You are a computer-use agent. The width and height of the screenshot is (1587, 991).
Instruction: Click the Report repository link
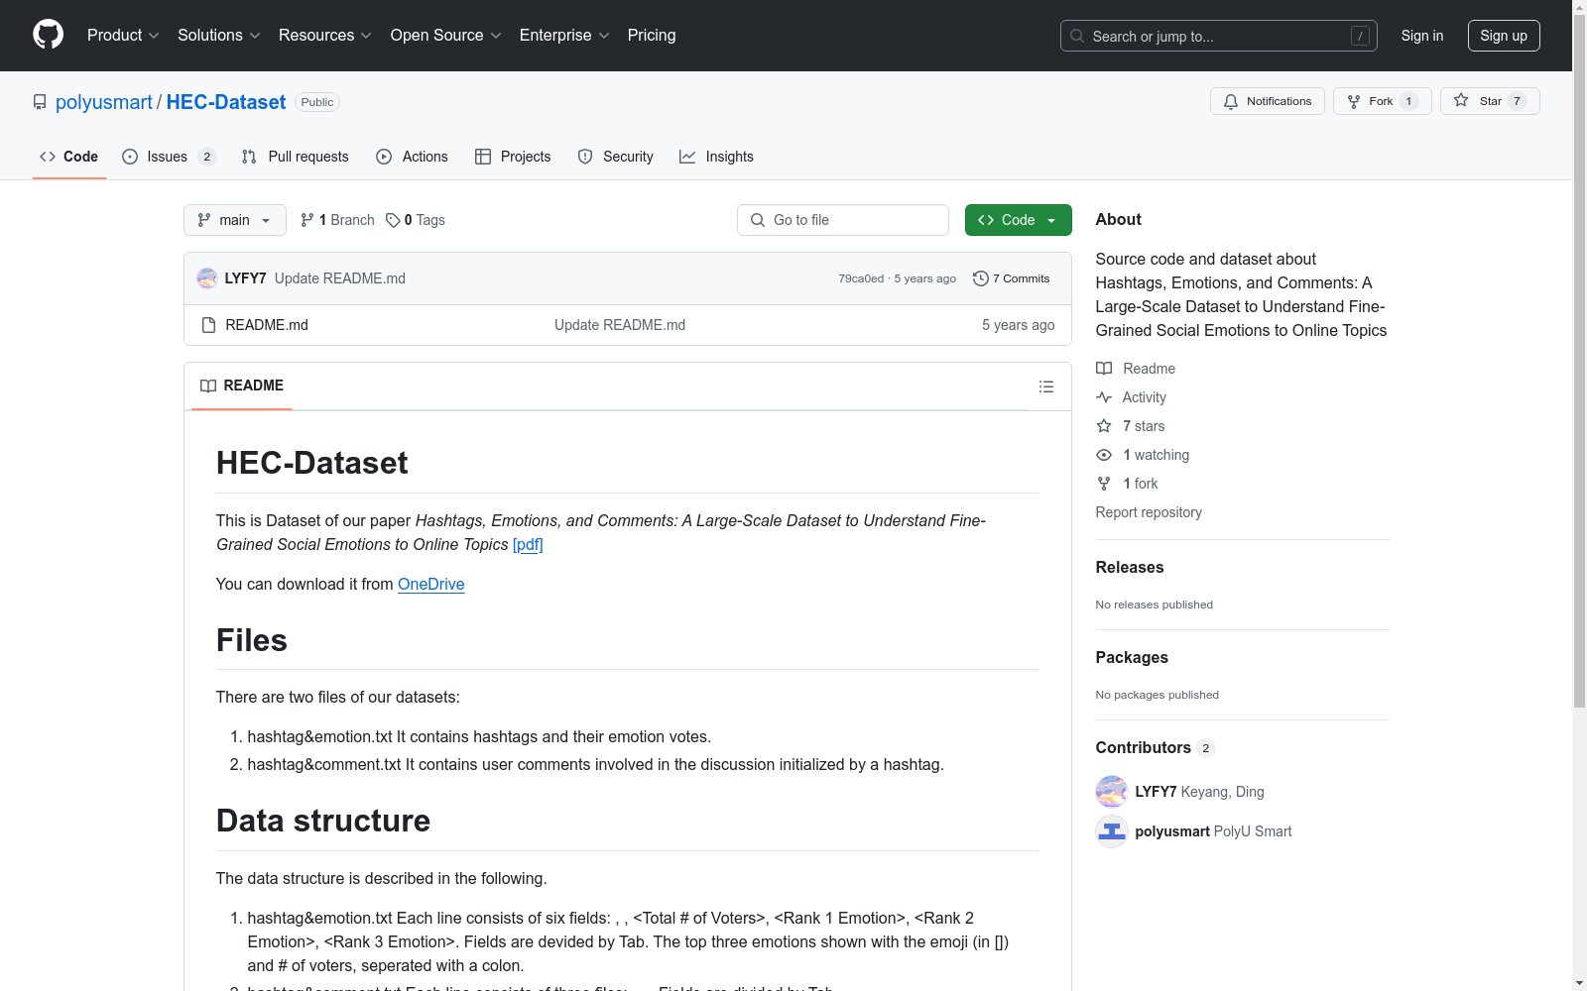pyautogui.click(x=1149, y=512)
